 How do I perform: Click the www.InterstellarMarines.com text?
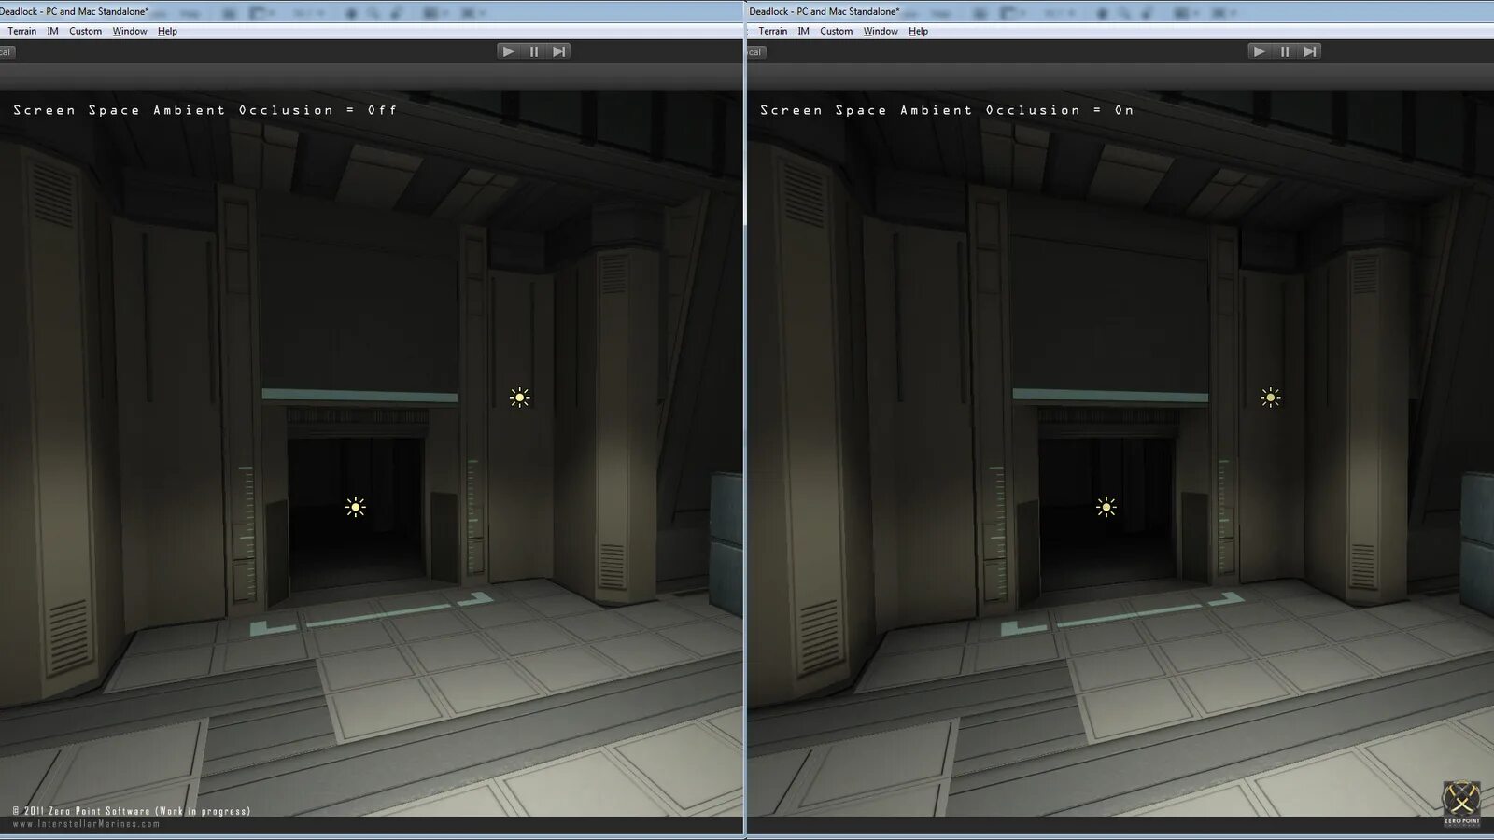click(x=86, y=824)
